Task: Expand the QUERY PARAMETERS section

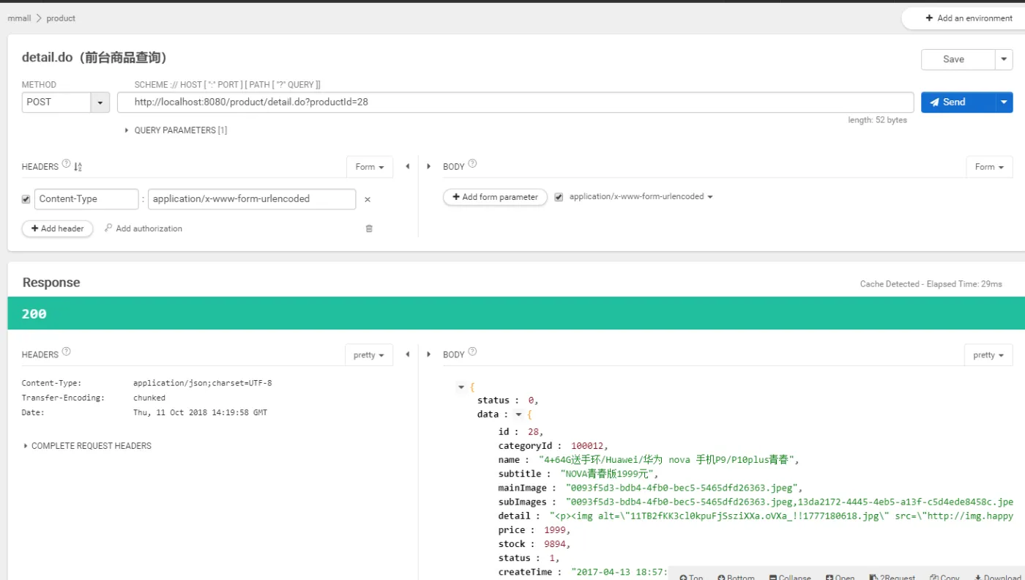Action: (x=176, y=130)
